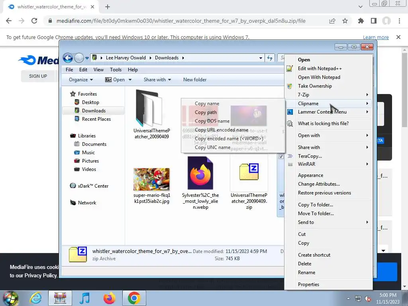
Task: Choose Properties in the context menu
Action: tap(309, 284)
